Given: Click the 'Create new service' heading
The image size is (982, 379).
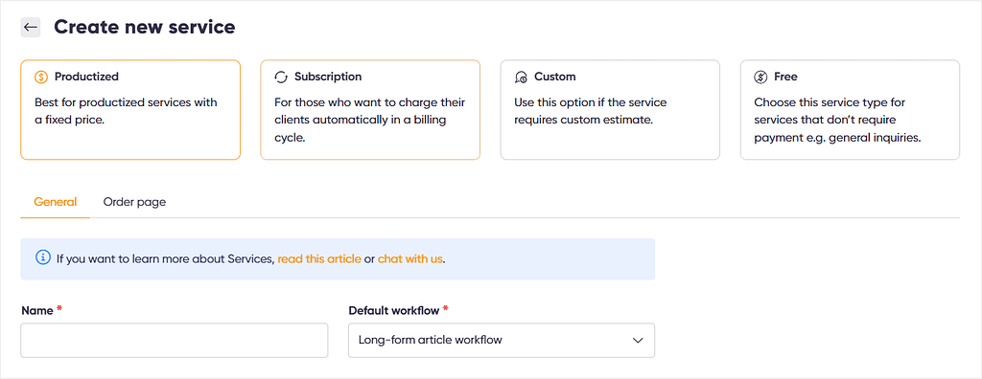Looking at the screenshot, I should (x=145, y=27).
